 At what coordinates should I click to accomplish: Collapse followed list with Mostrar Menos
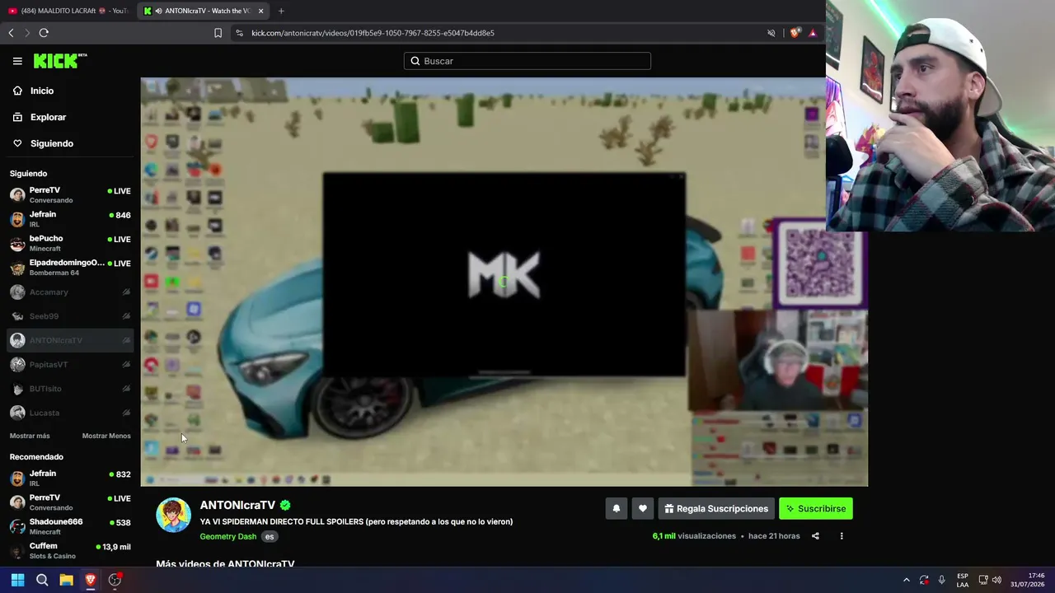pyautogui.click(x=106, y=436)
